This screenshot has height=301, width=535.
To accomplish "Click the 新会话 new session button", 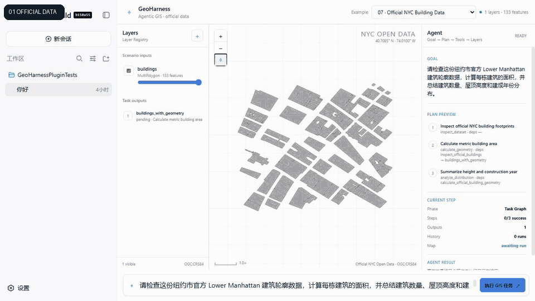I will (59, 39).
